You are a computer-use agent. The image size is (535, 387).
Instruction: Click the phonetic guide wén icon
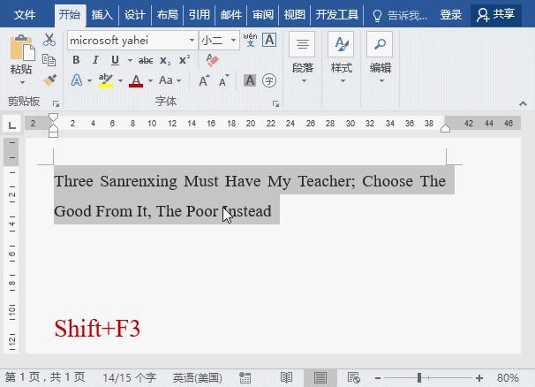click(250, 40)
